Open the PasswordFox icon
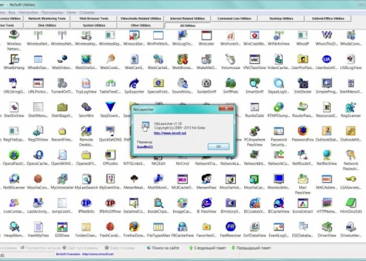366x261 pixels. click(x=303, y=131)
